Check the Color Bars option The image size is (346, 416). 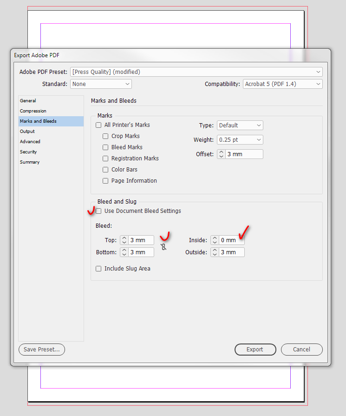(105, 170)
